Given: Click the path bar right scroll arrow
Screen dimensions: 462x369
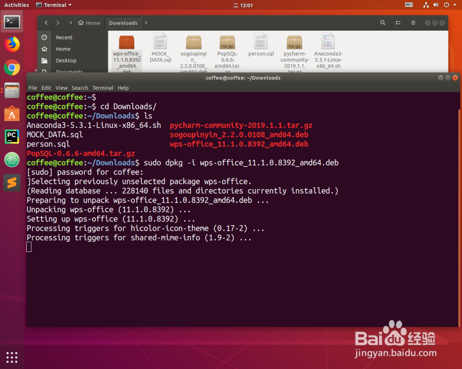Looking at the screenshot, I should point(146,23).
